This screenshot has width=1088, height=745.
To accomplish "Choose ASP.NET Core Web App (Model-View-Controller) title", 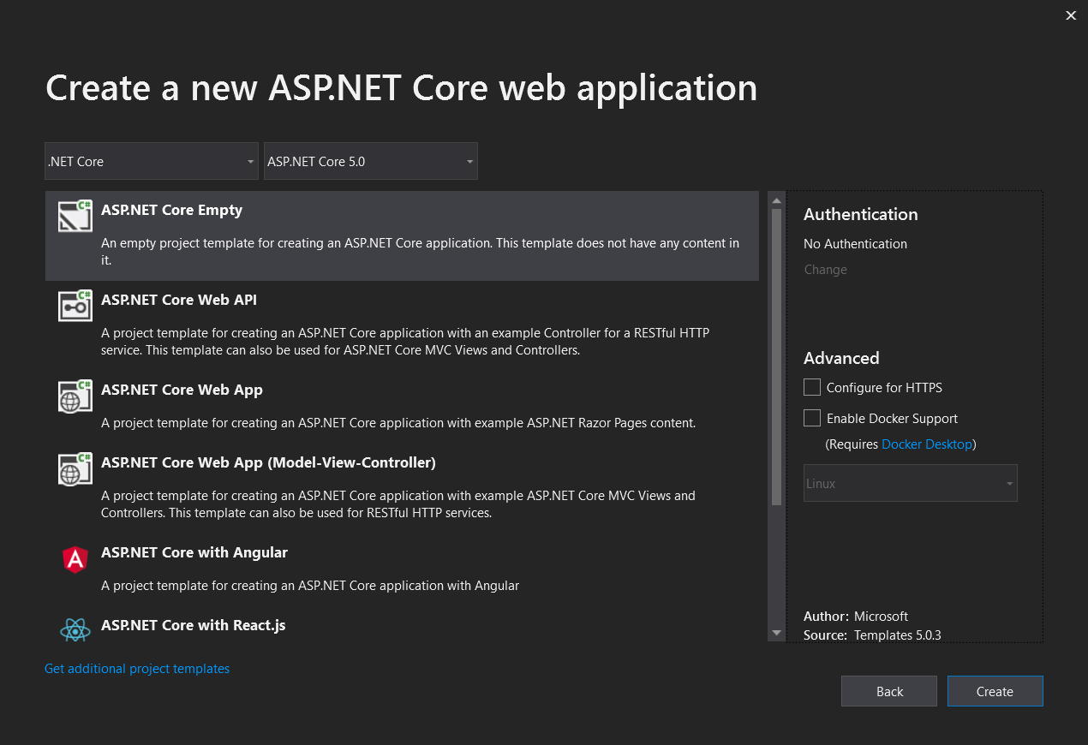I will click(x=268, y=462).
